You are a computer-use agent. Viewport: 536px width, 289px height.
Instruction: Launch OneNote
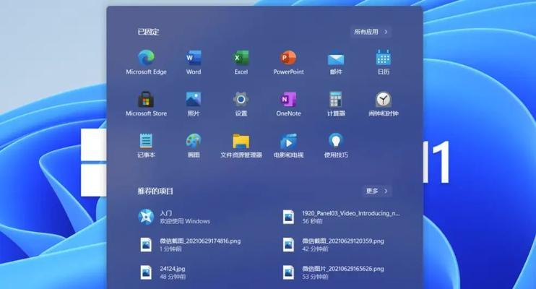[288, 103]
